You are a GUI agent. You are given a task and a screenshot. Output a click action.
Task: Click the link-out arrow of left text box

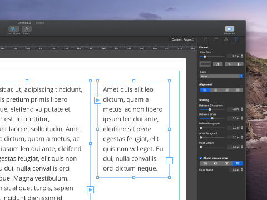(90, 189)
